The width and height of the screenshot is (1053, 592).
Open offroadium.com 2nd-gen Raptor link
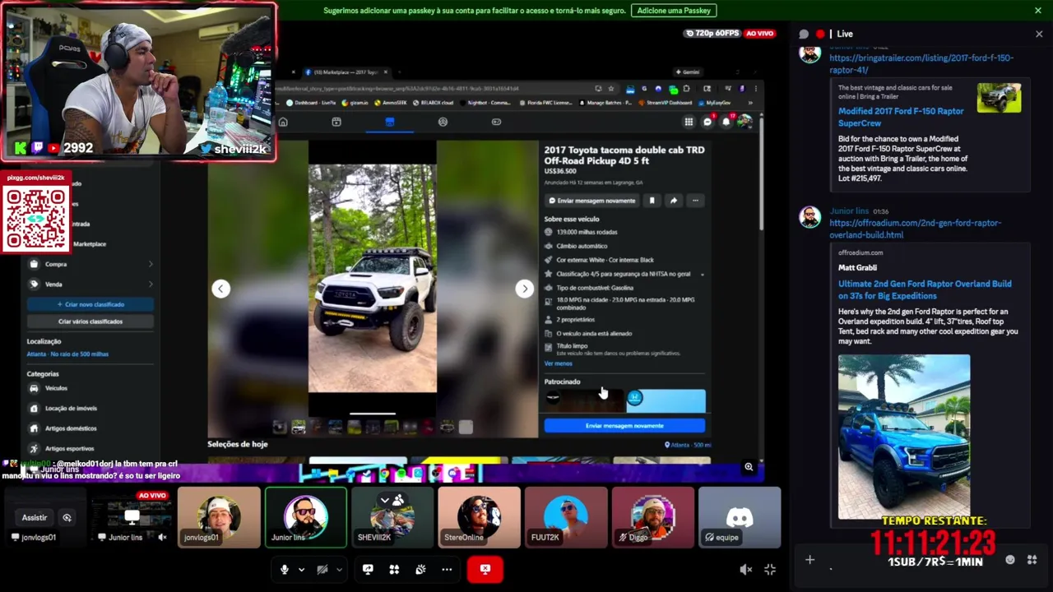(915, 229)
